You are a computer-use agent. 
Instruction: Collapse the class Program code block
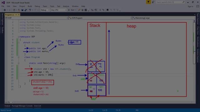click(19, 57)
